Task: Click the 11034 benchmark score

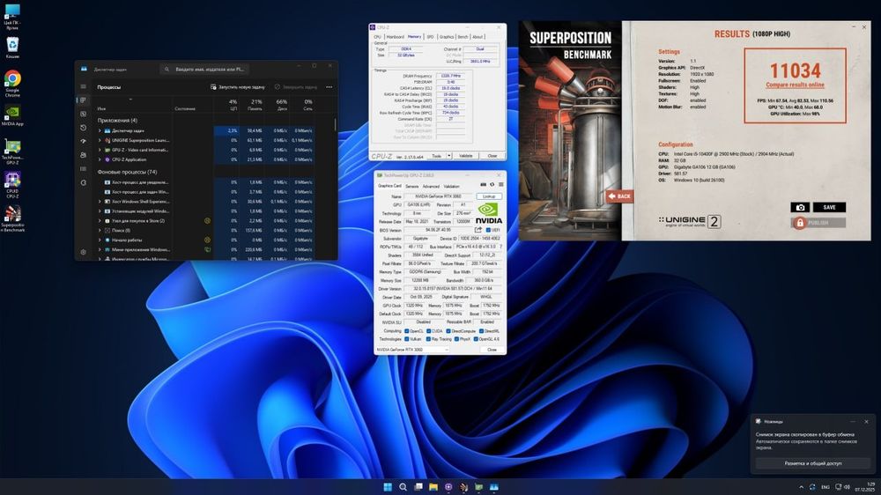Action: pyautogui.click(x=795, y=70)
